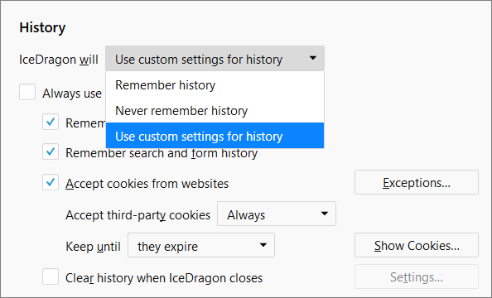Viewport: 492px width, 298px height.
Task: Uncheck 'Remember search and form history' checkbox
Action: [51, 151]
